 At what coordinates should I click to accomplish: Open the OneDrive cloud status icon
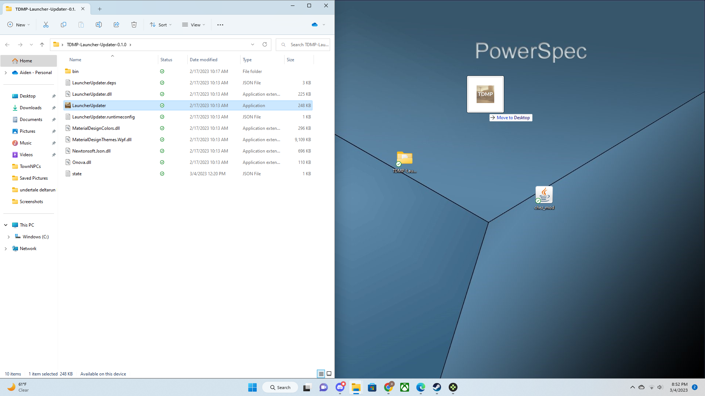coord(315,25)
